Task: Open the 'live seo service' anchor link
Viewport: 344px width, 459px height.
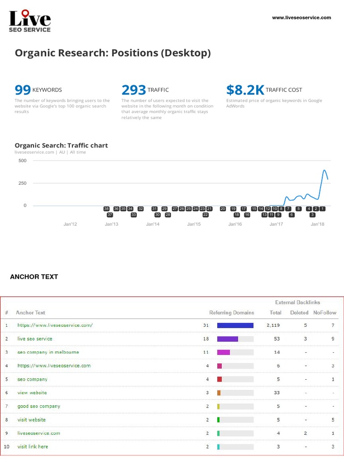Action: pyautogui.click(x=35, y=339)
